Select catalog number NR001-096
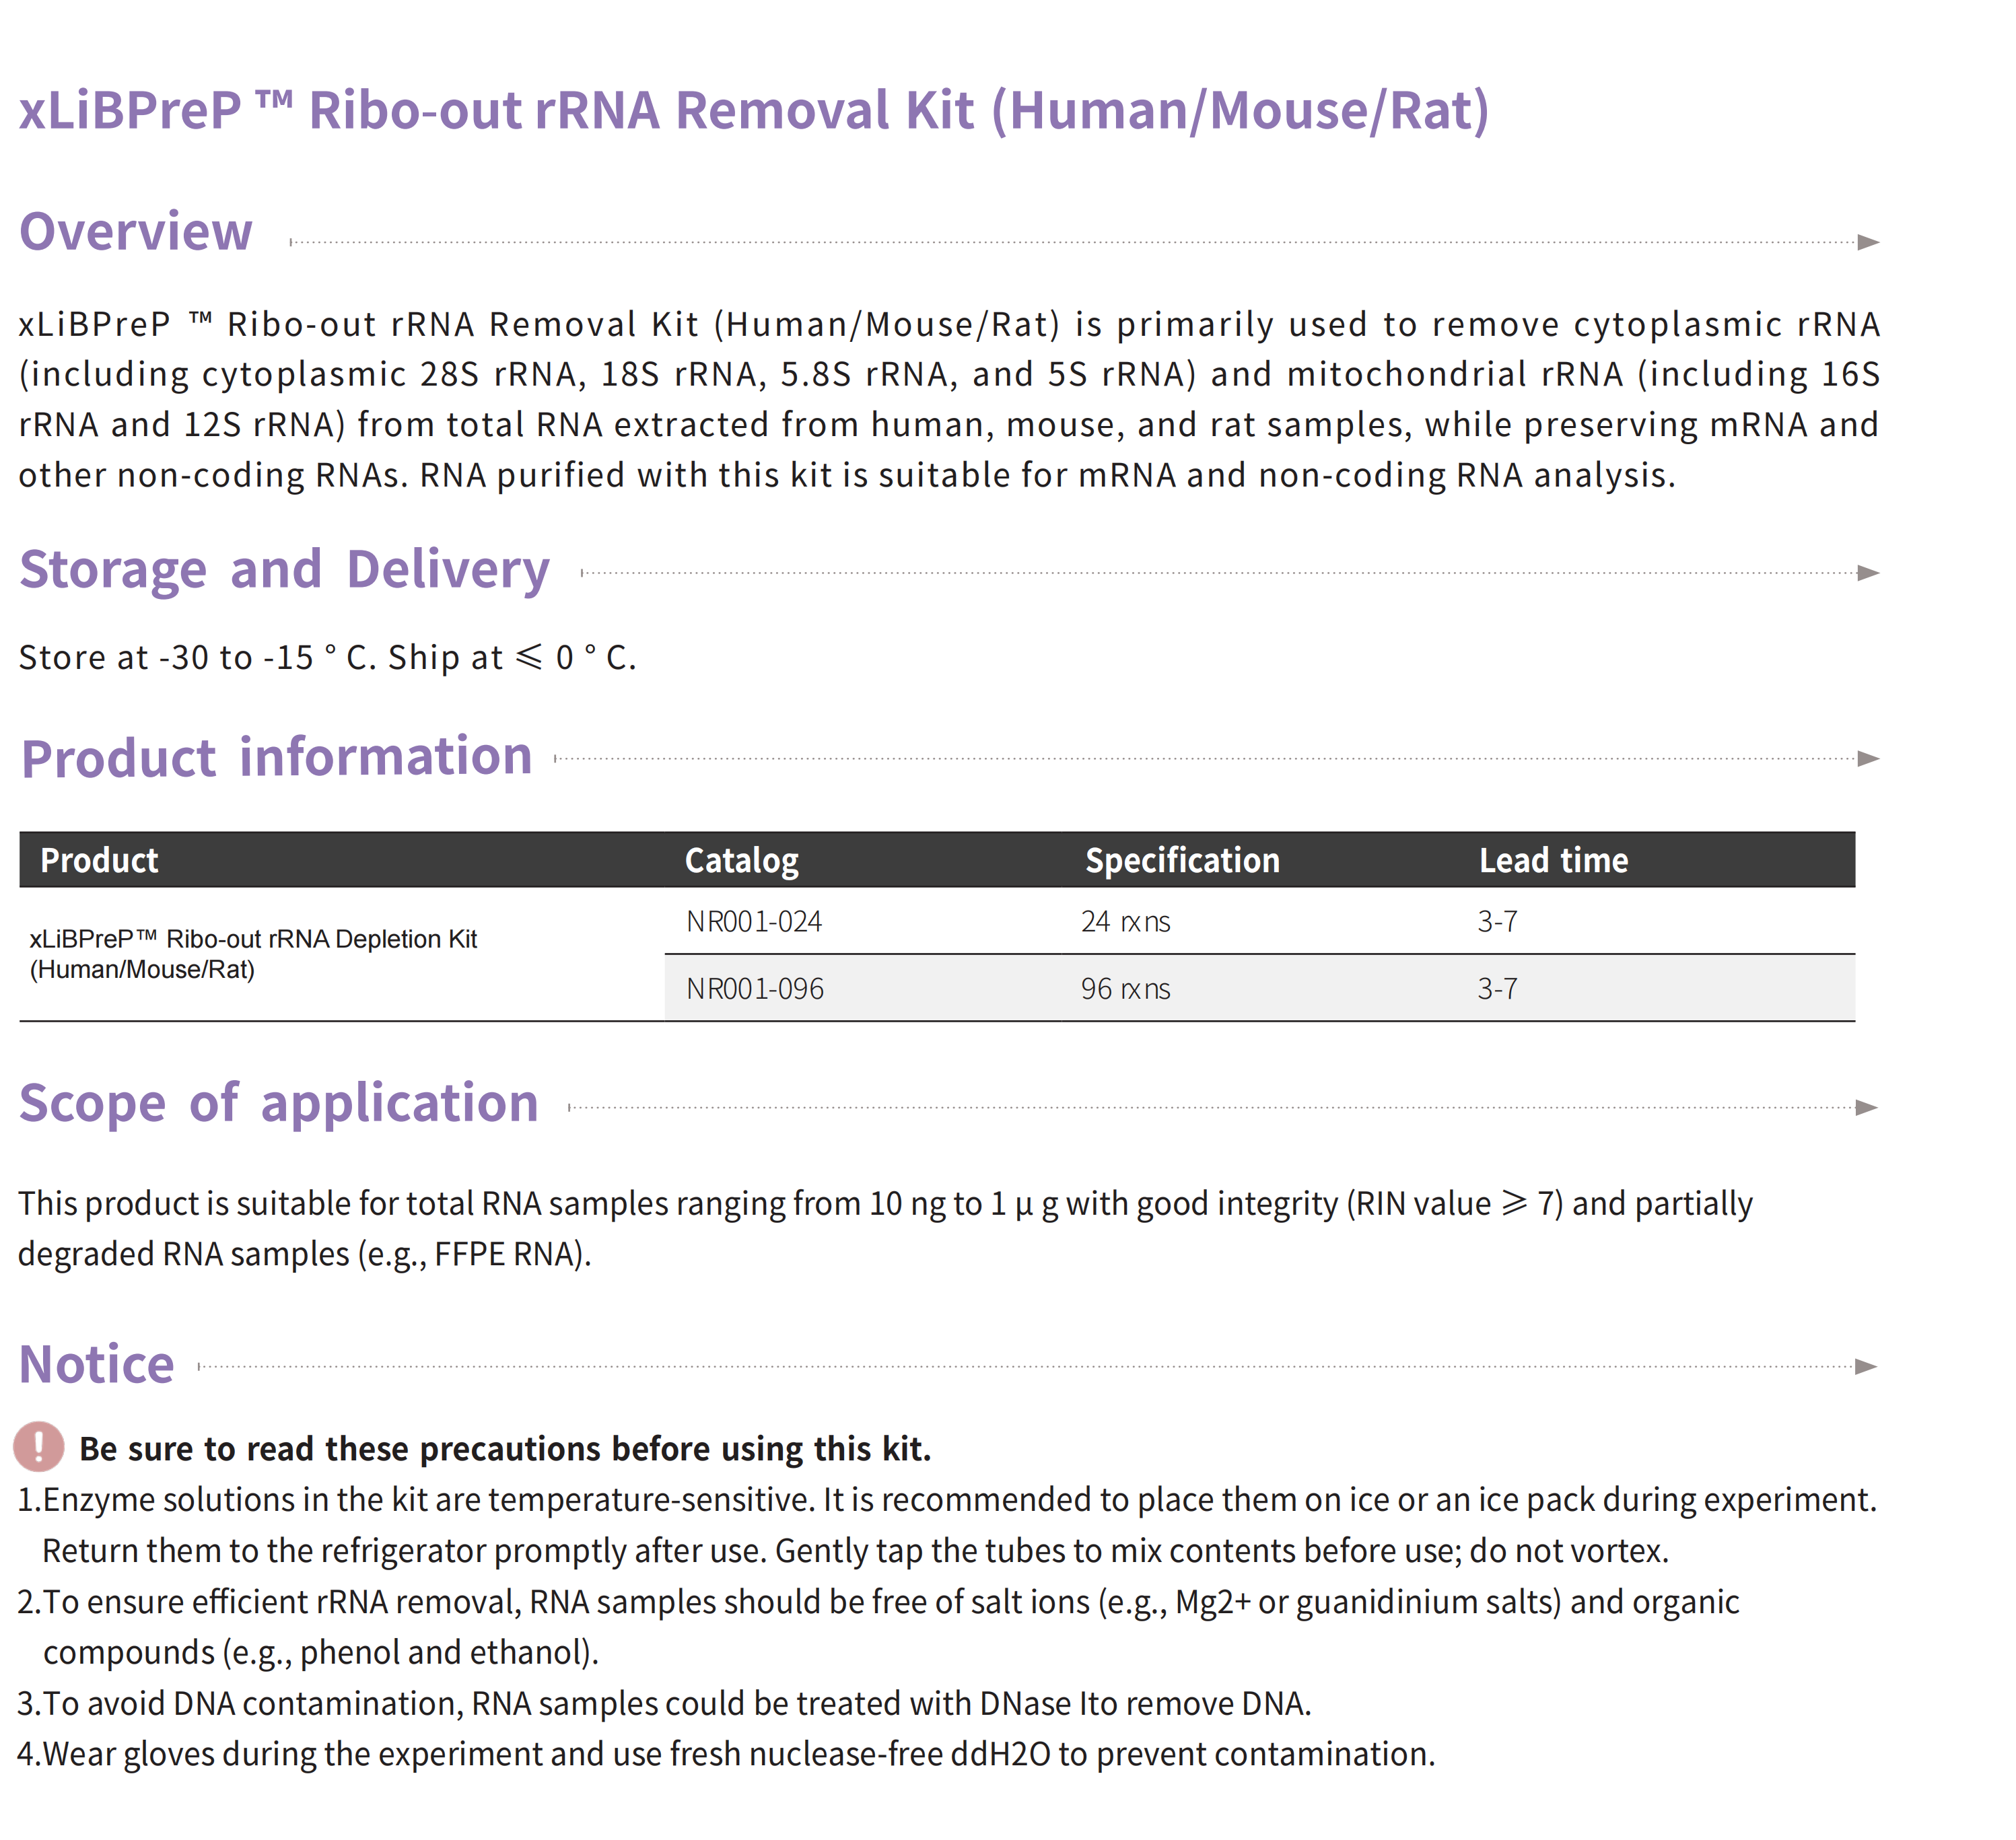The image size is (2016, 1840). (754, 989)
